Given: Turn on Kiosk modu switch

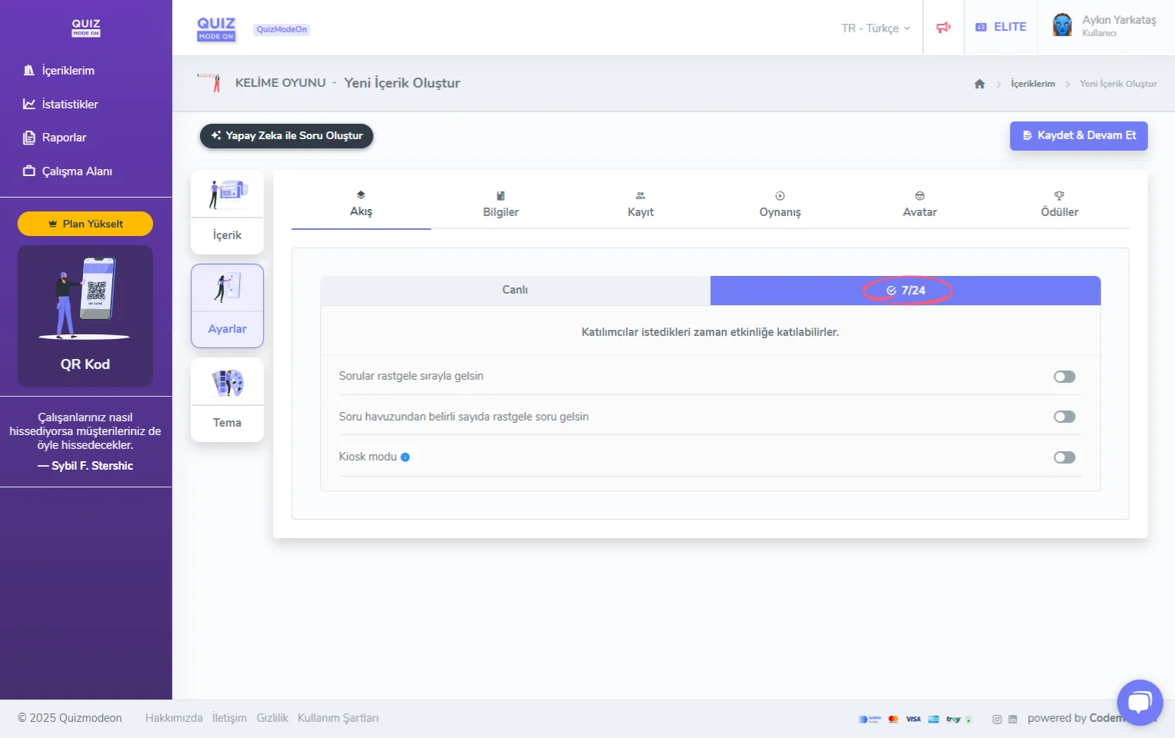Looking at the screenshot, I should (1064, 457).
